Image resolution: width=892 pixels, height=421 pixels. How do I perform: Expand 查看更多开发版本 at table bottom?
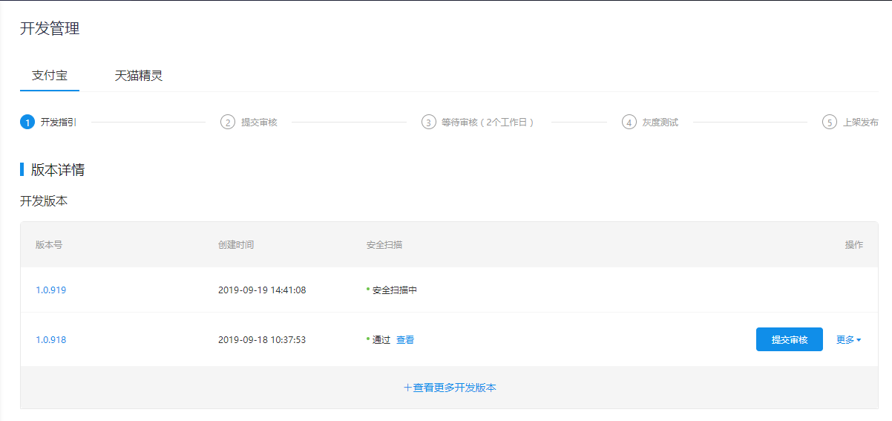[x=450, y=388]
